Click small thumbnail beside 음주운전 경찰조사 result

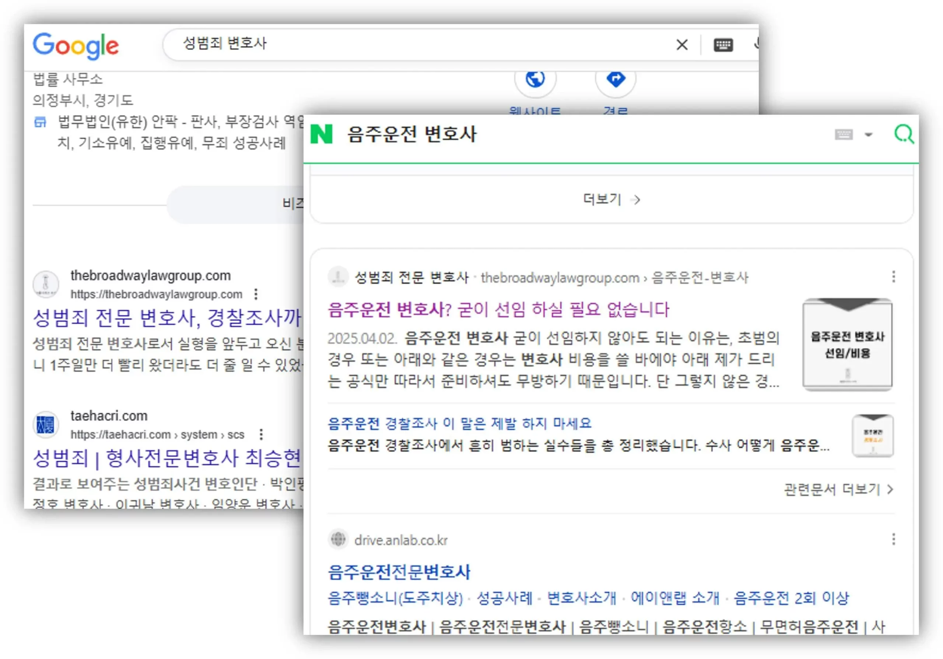click(x=873, y=436)
